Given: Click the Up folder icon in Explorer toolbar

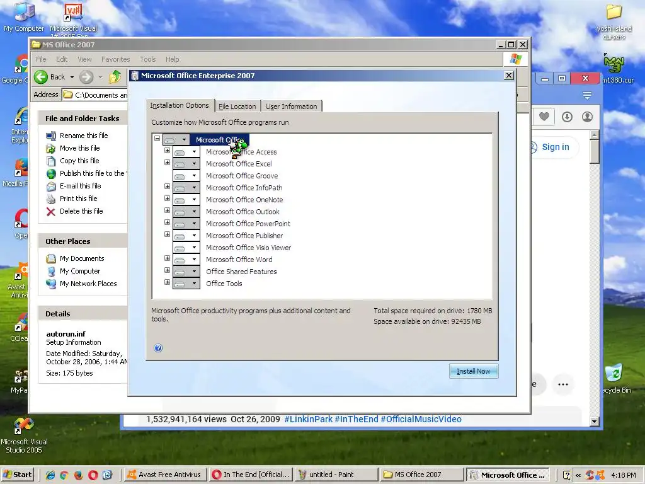Looking at the screenshot, I should pos(115,76).
